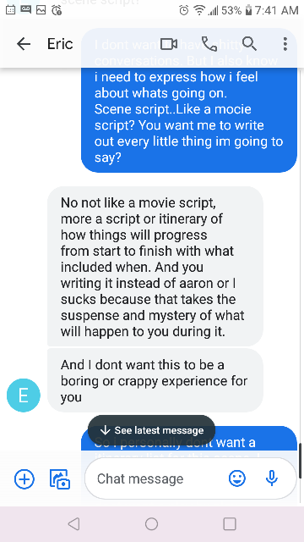The image size is (304, 542).
Task: Open recent apps with the square button
Action: [230, 524]
